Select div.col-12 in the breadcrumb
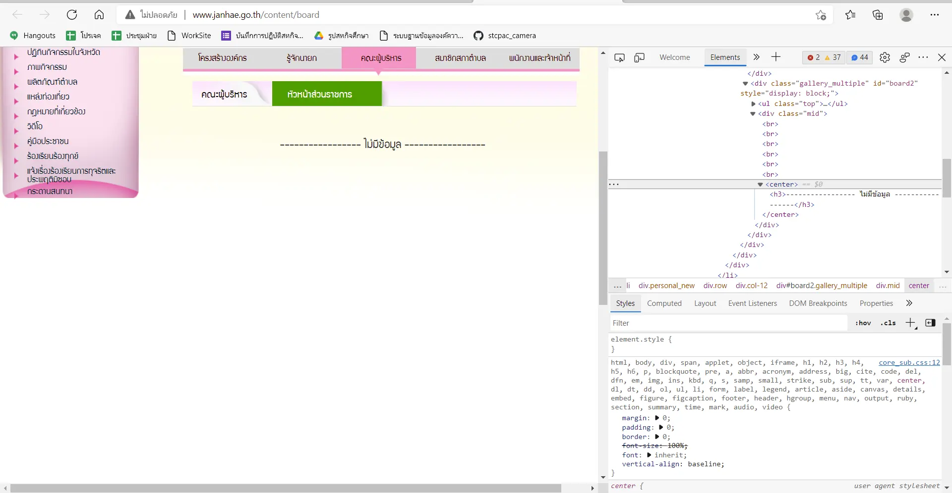 pos(751,286)
